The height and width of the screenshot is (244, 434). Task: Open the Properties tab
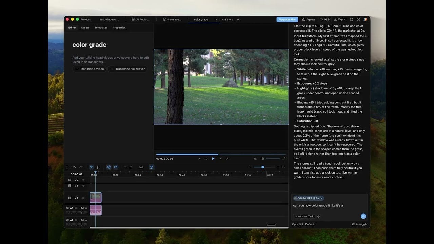[119, 28]
